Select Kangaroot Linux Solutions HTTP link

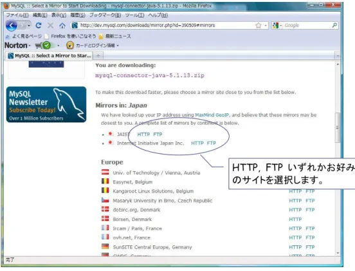tap(295, 191)
